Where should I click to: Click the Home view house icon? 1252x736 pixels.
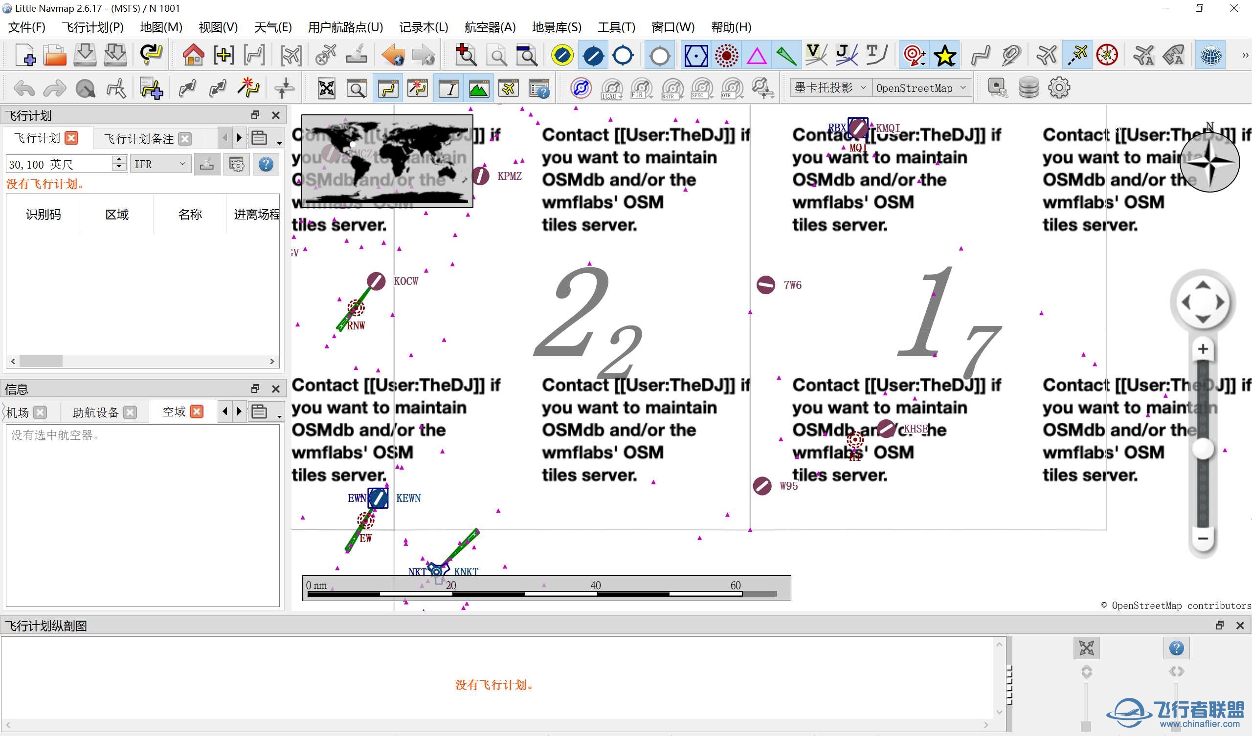click(x=193, y=55)
